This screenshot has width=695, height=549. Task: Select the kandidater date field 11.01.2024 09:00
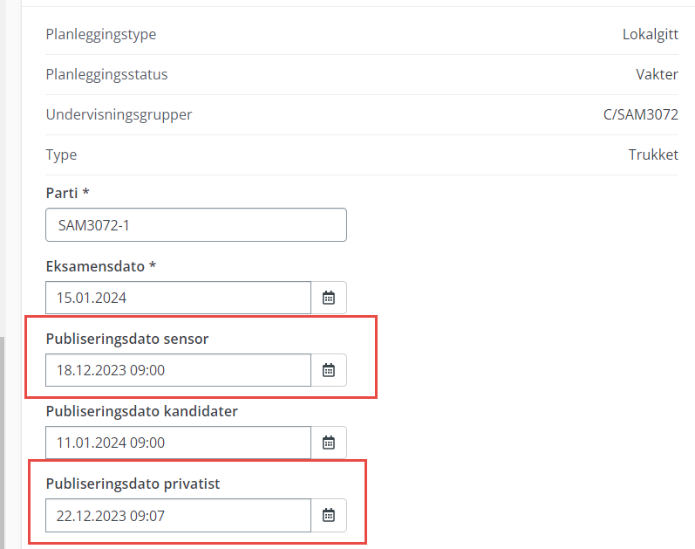[x=178, y=443]
